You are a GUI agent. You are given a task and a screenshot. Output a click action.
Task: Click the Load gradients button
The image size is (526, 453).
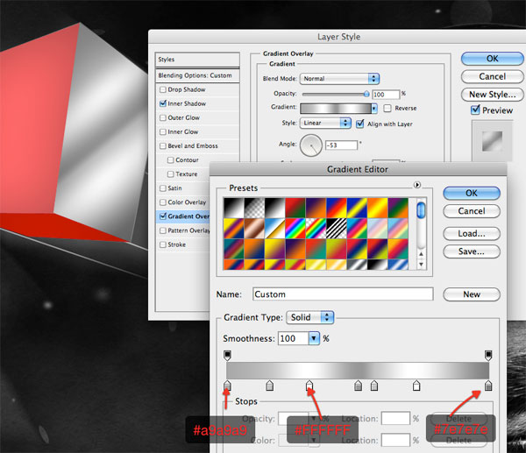(472, 233)
